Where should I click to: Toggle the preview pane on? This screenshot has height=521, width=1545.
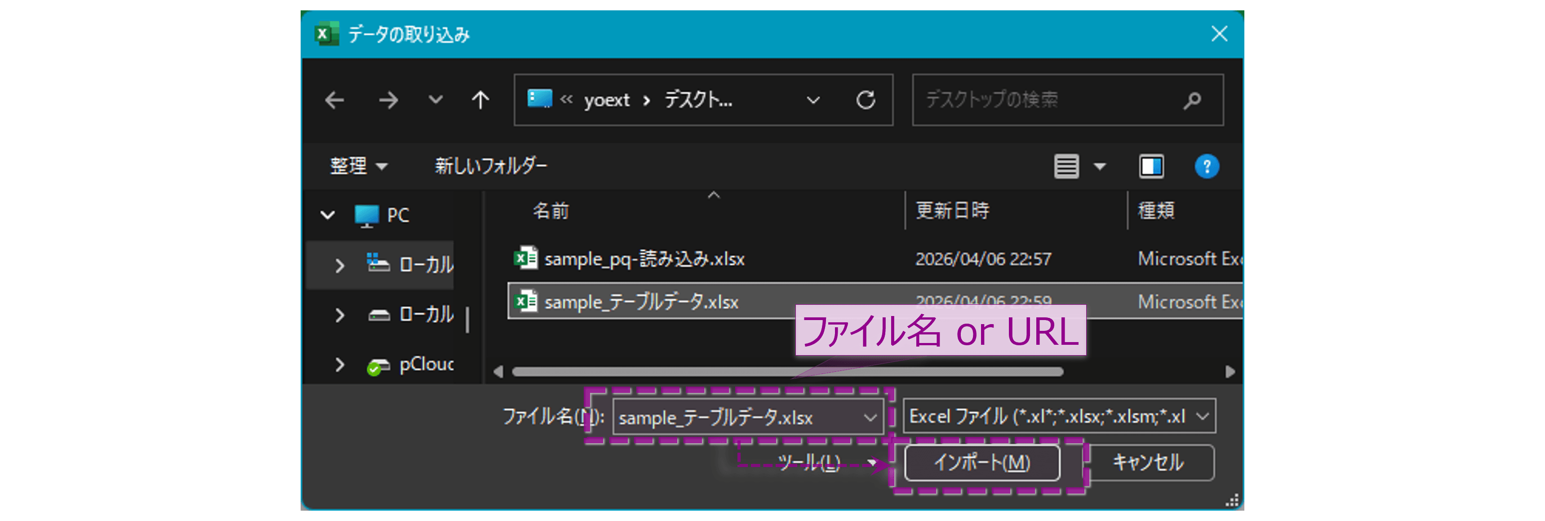coord(1151,166)
